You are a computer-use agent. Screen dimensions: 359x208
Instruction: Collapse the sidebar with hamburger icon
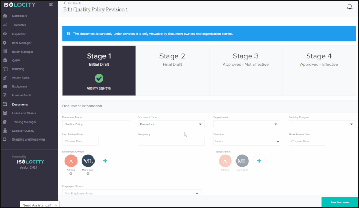pos(51,5)
